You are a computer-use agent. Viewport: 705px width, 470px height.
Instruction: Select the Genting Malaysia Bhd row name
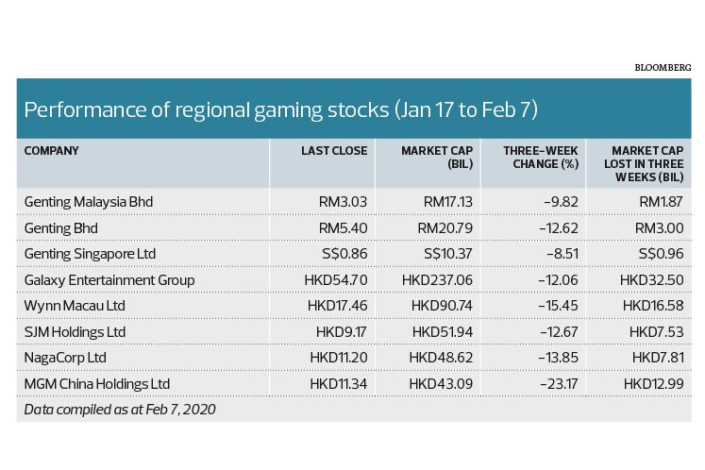click(x=89, y=201)
